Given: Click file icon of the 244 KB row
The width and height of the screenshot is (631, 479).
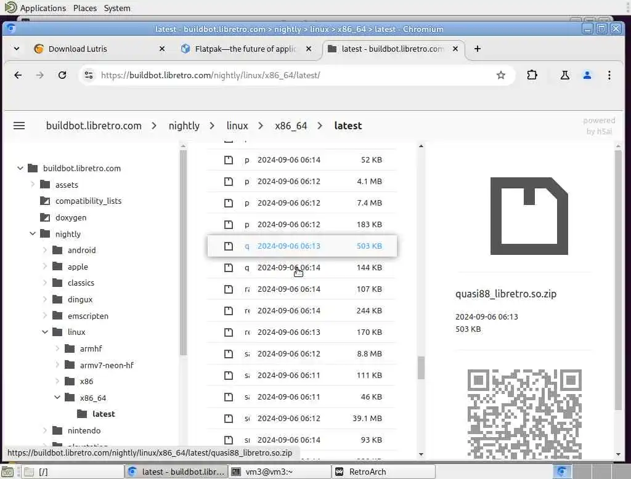Looking at the screenshot, I should pyautogui.click(x=228, y=310).
